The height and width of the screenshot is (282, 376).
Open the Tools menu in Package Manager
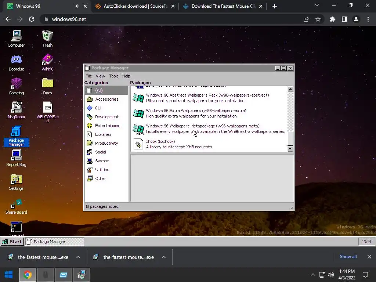coord(114,76)
